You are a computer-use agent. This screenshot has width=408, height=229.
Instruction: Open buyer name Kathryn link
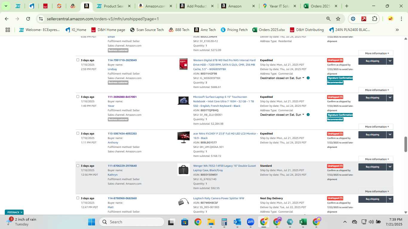[x=113, y=175]
